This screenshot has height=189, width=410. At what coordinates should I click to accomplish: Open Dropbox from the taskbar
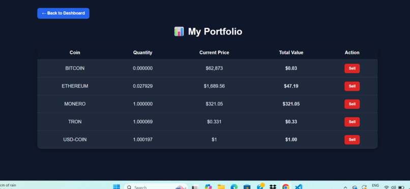(x=273, y=187)
